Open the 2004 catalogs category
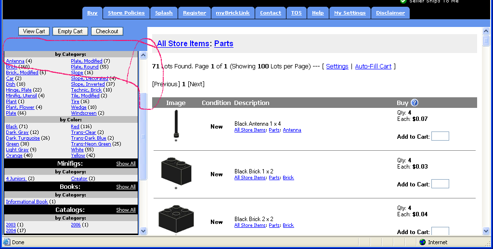The height and width of the screenshot is (249, 493). (11, 230)
